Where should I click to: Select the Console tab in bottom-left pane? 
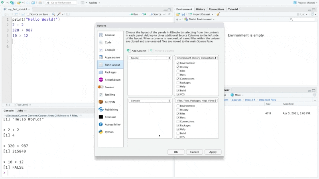[8, 111]
